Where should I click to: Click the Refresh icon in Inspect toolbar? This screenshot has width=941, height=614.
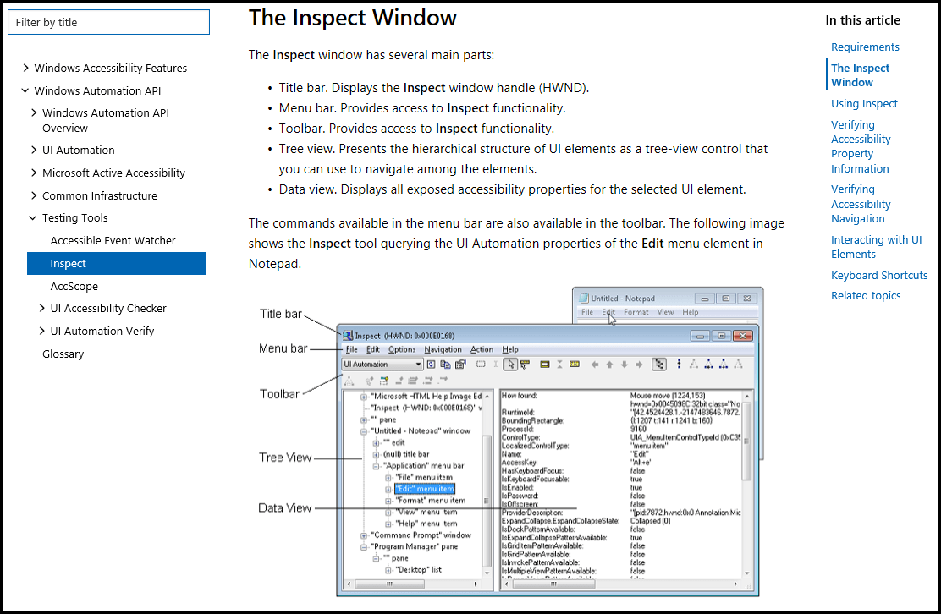coord(431,364)
